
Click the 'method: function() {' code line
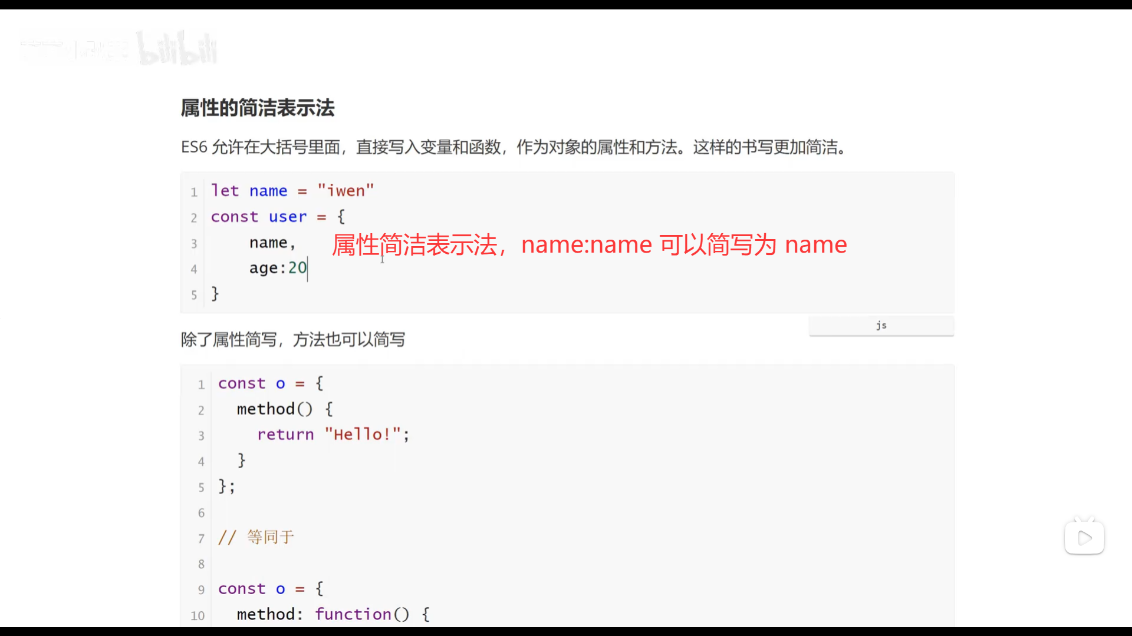(333, 614)
